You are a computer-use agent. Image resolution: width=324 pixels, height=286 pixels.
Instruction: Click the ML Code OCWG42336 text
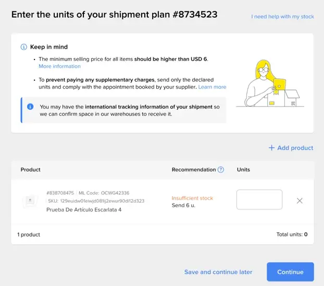click(x=104, y=193)
